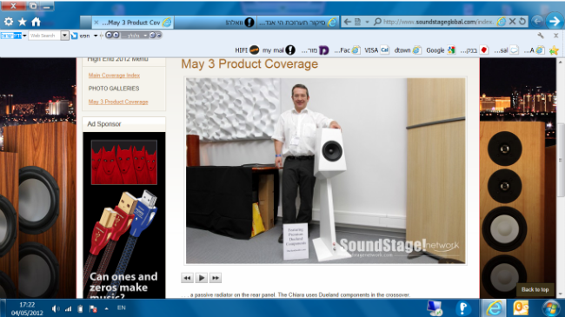Open the Fac favorites bar bookmark

(x=347, y=50)
